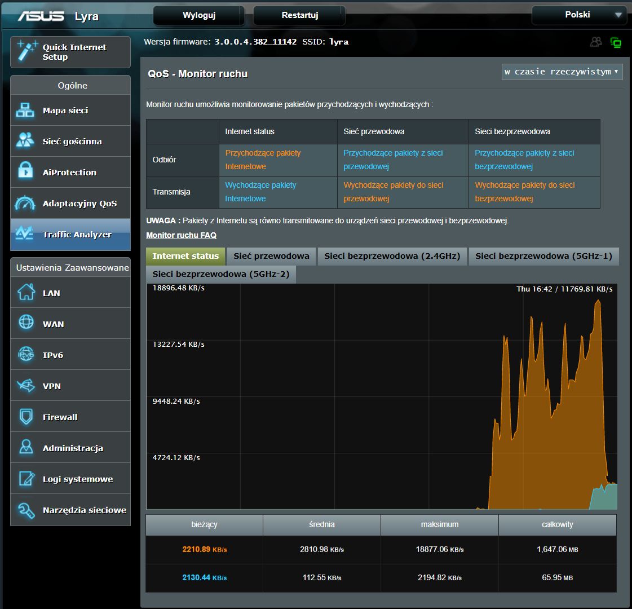Screen dimensions: 632x609
Task: Click the connected clients users icon
Action: click(596, 42)
